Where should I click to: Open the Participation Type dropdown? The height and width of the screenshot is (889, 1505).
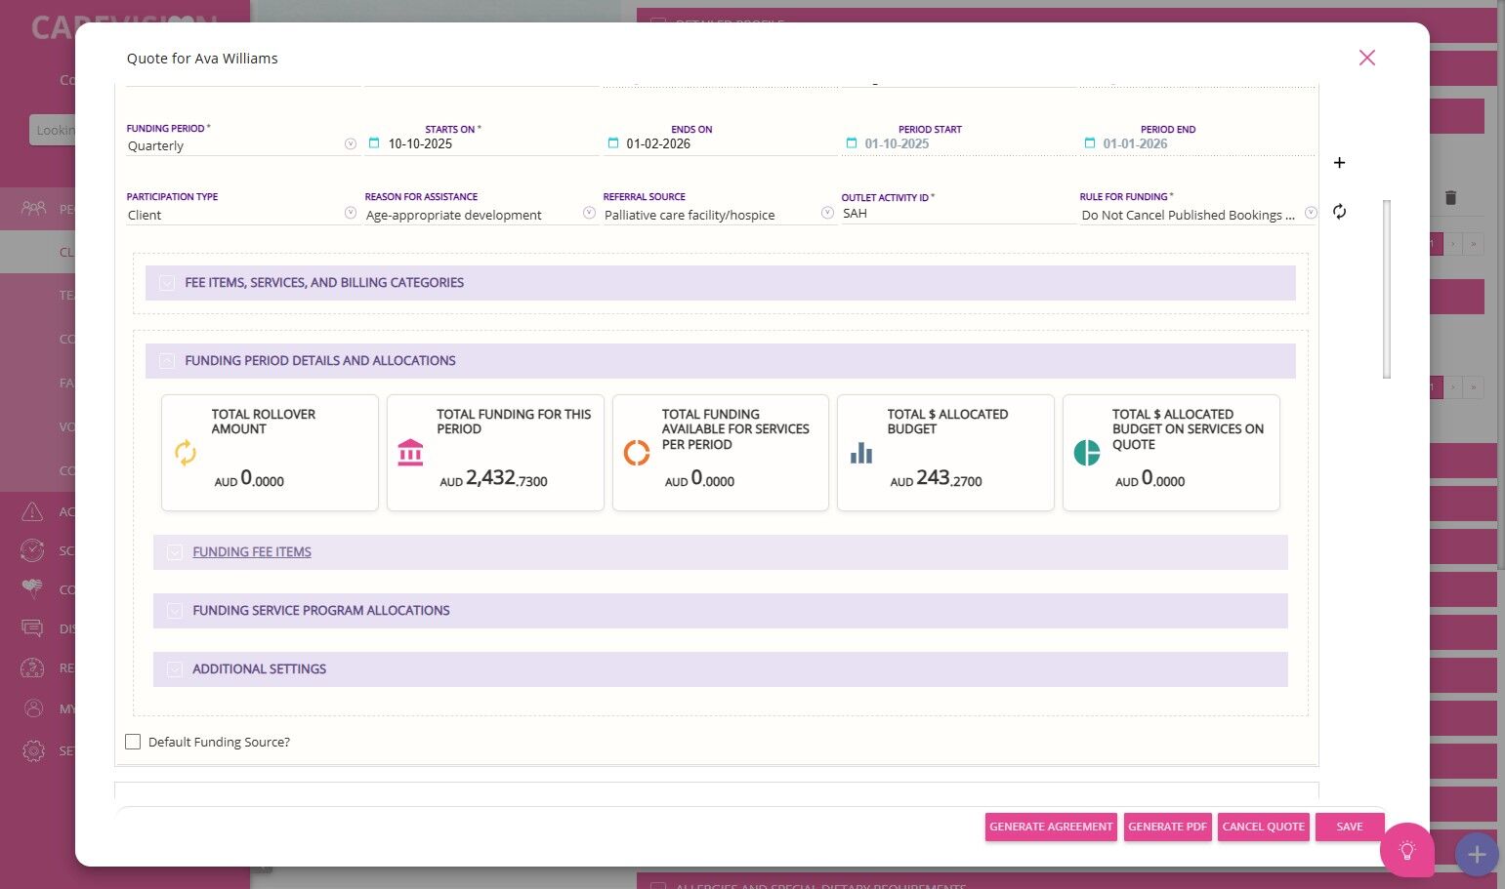click(351, 213)
